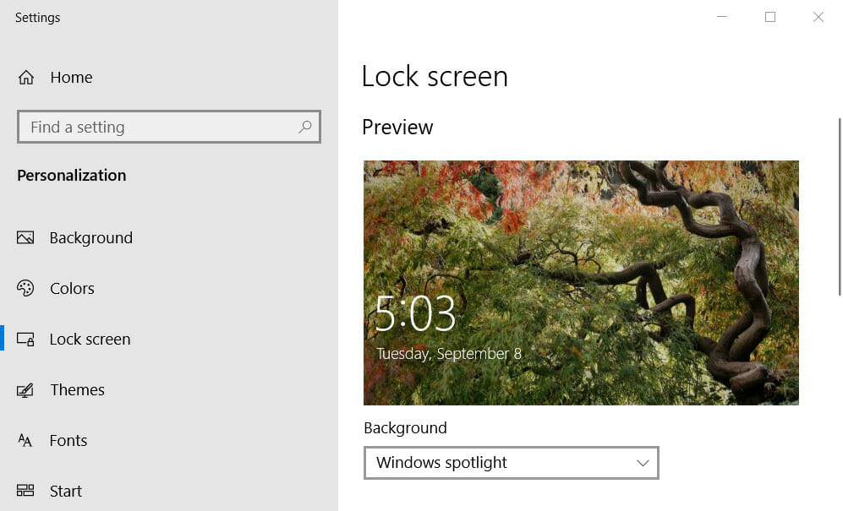Viewport: 843px width, 511px height.
Task: Select Themes from the Personalization sidebar
Action: click(77, 389)
